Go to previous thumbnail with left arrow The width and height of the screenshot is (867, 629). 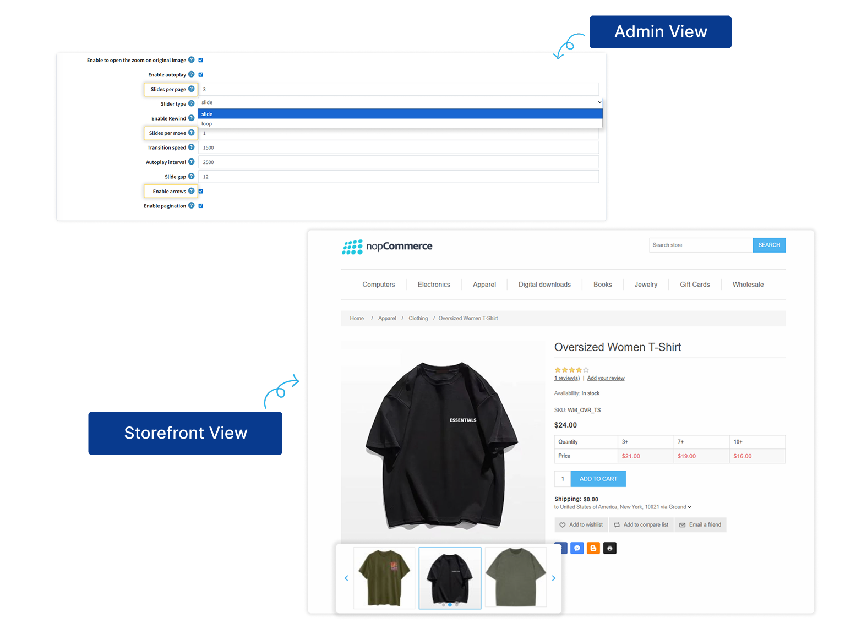(x=346, y=578)
